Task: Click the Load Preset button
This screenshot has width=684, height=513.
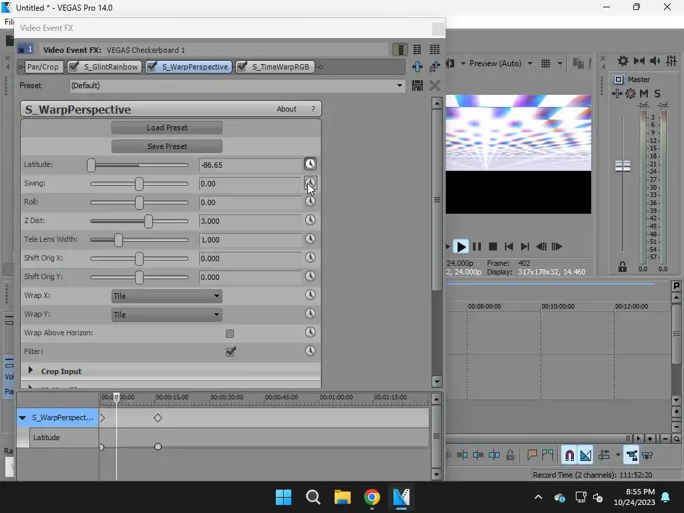Action: click(x=166, y=128)
